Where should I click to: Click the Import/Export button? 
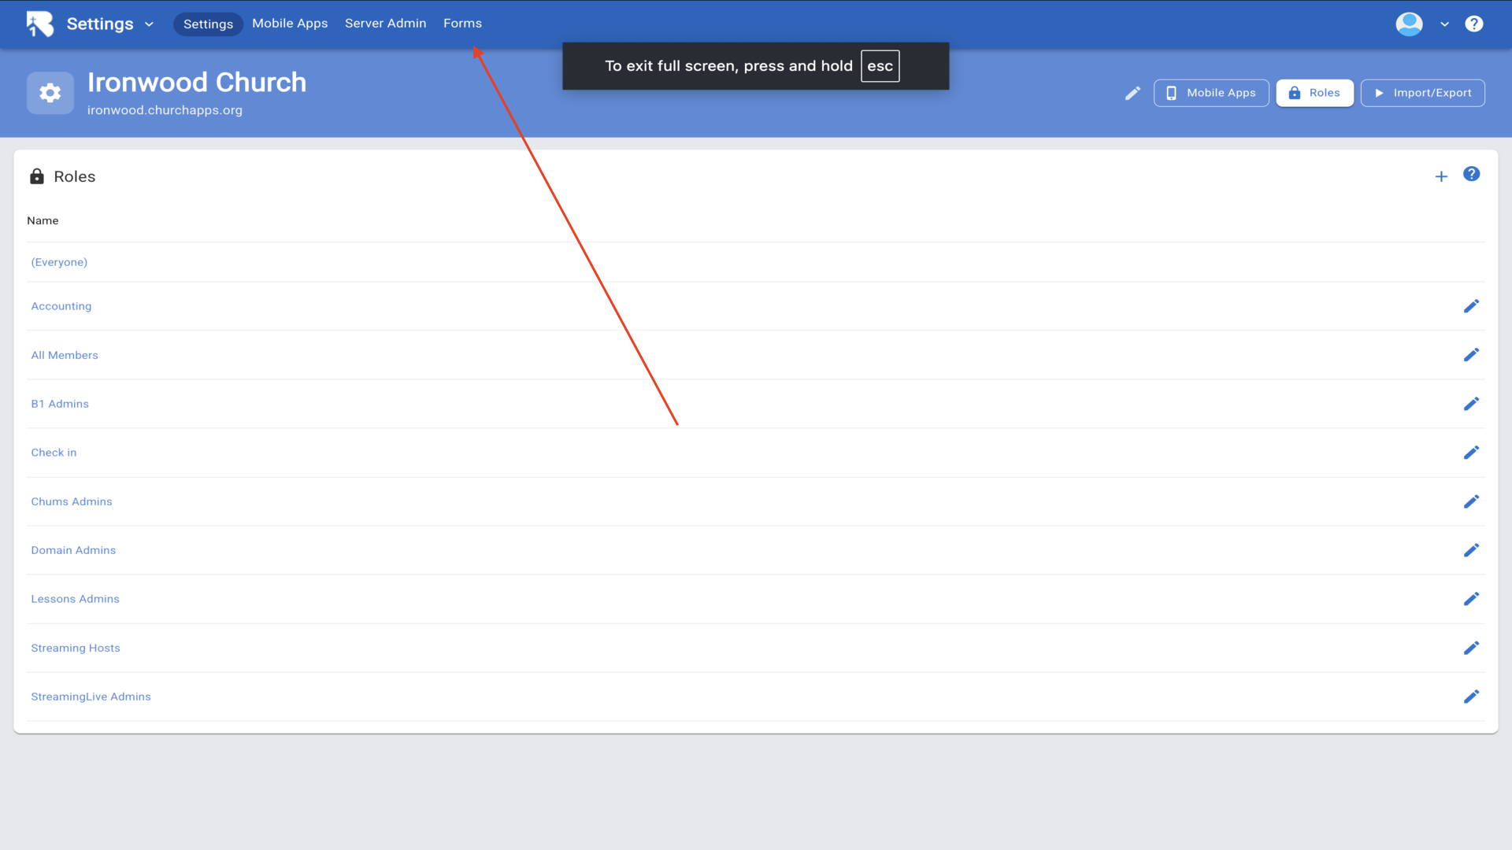click(1422, 93)
